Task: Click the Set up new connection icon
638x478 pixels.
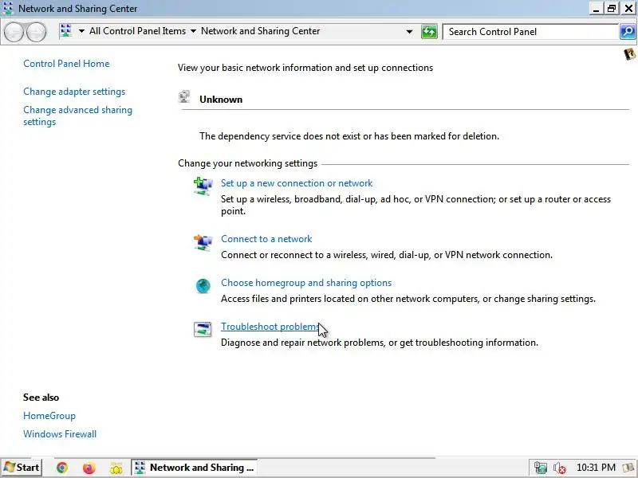Action: 203,186
